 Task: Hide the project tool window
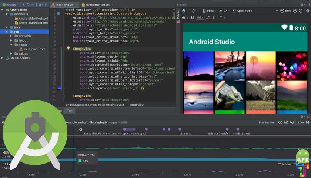(46, 4)
